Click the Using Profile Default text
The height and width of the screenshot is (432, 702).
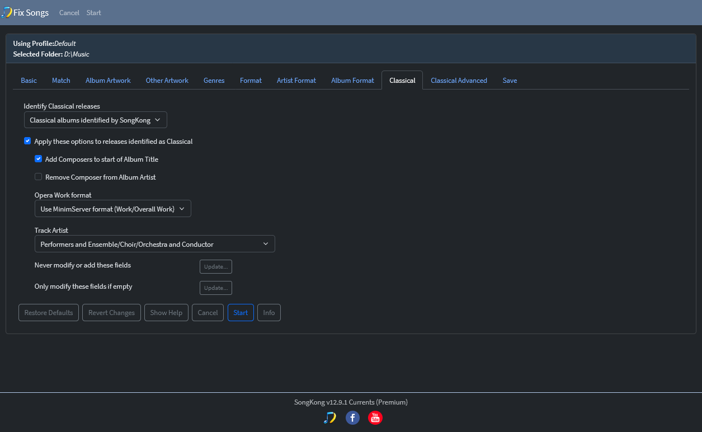click(45, 43)
